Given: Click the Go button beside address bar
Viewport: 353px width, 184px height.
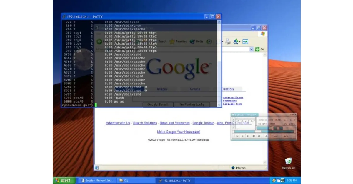Looking at the screenshot, I should coord(259,49).
